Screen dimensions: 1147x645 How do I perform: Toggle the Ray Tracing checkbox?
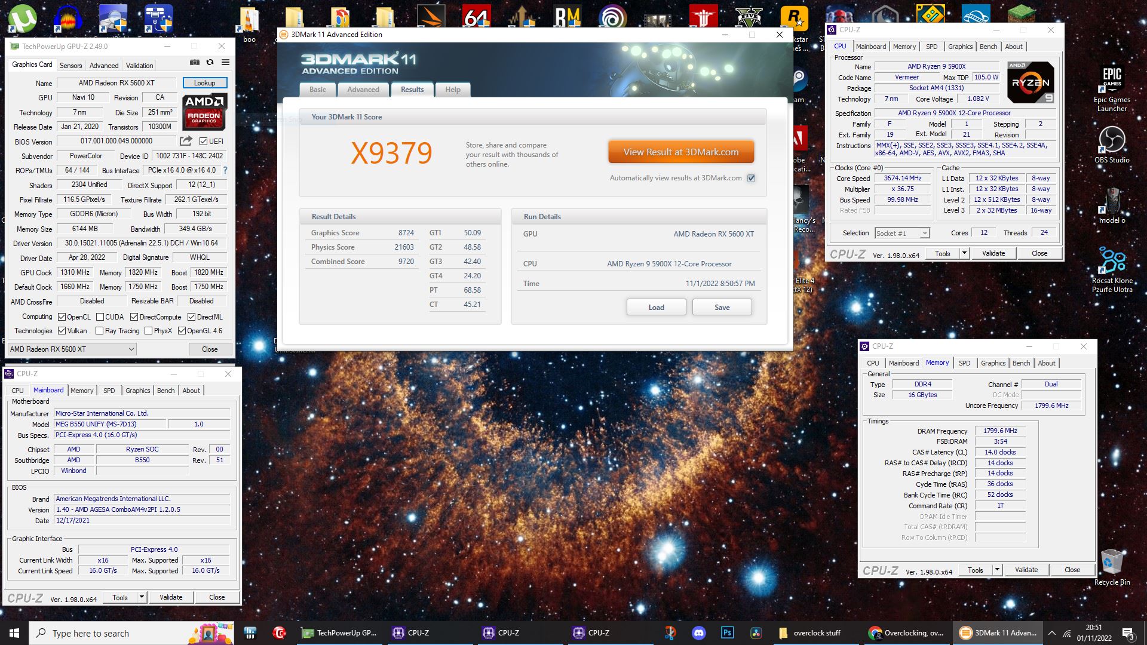100,331
